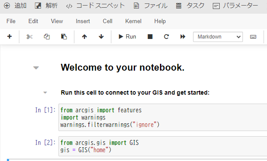The width and height of the screenshot is (267, 161).
Task: Click the パラメーター form icon
Action: 216,6
